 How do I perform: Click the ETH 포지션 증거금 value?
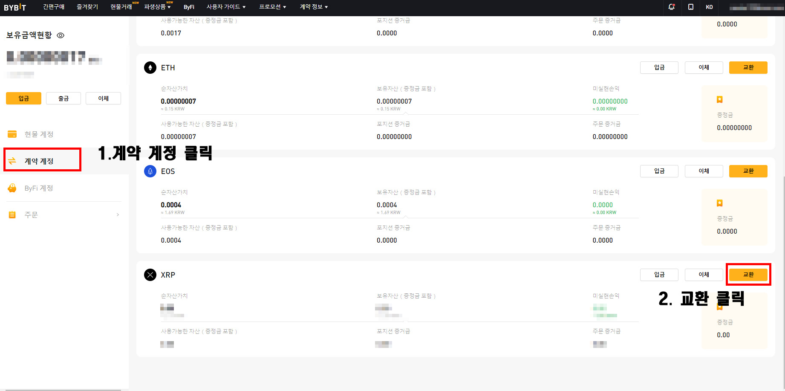(394, 137)
